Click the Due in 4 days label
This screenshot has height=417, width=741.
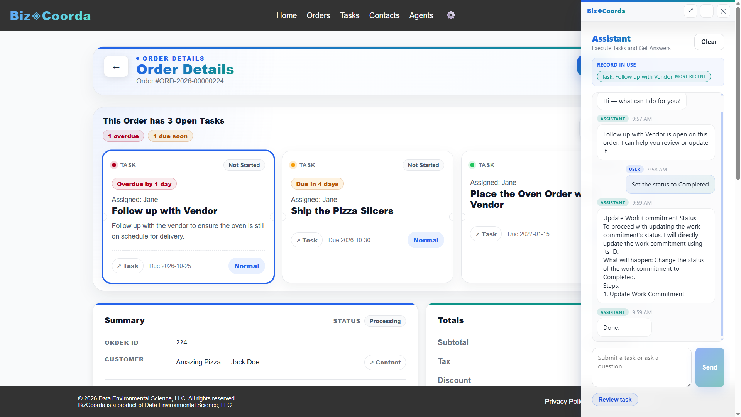317,184
